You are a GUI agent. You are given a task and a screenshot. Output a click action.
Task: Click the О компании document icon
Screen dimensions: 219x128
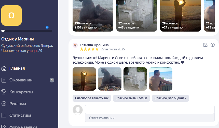point(4,80)
